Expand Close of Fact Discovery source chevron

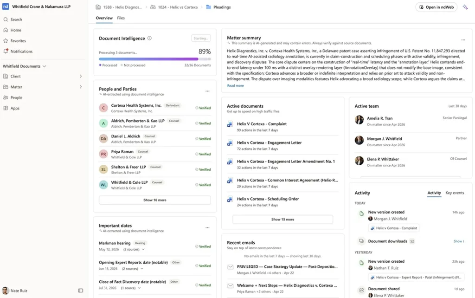[139, 288]
